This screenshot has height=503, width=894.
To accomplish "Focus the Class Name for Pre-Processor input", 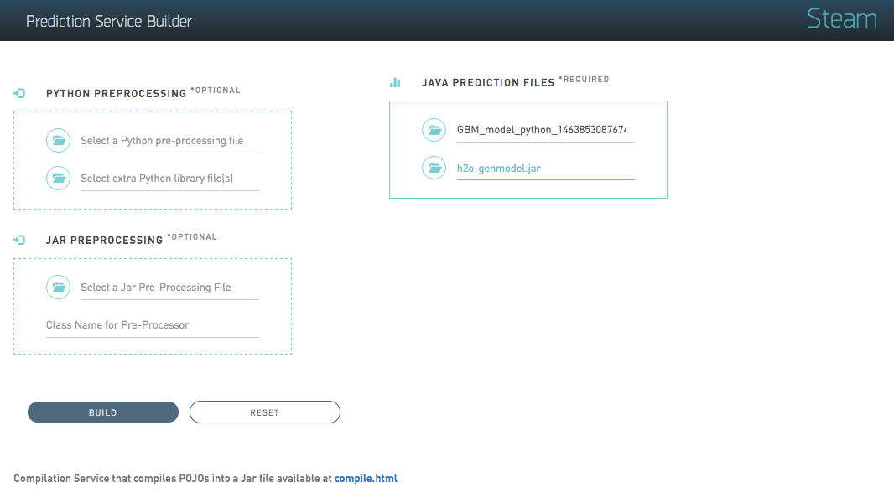I will point(152,325).
